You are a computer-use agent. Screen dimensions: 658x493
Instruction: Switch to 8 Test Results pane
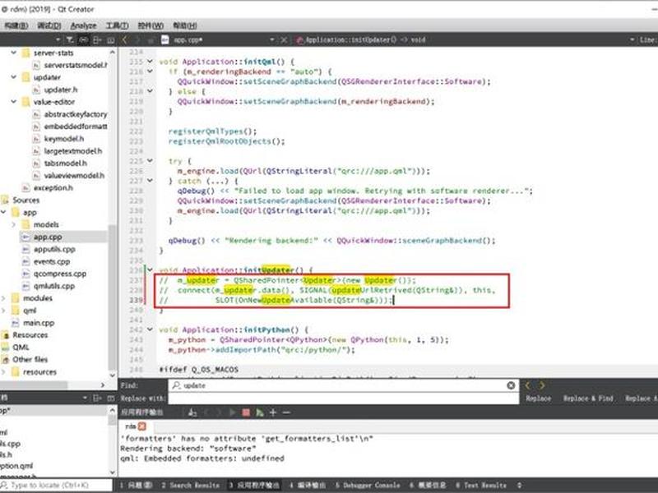pyautogui.click(x=481, y=486)
